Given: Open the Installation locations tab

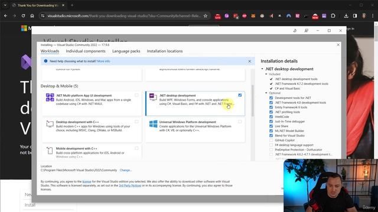Looking at the screenshot, I should pyautogui.click(x=165, y=51).
